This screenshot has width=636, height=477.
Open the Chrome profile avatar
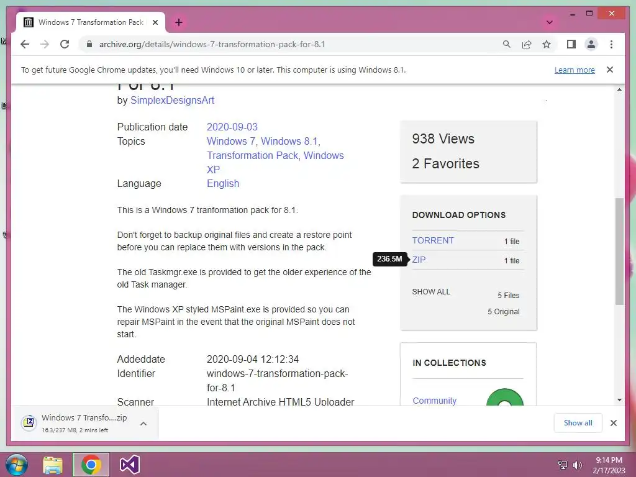(591, 44)
